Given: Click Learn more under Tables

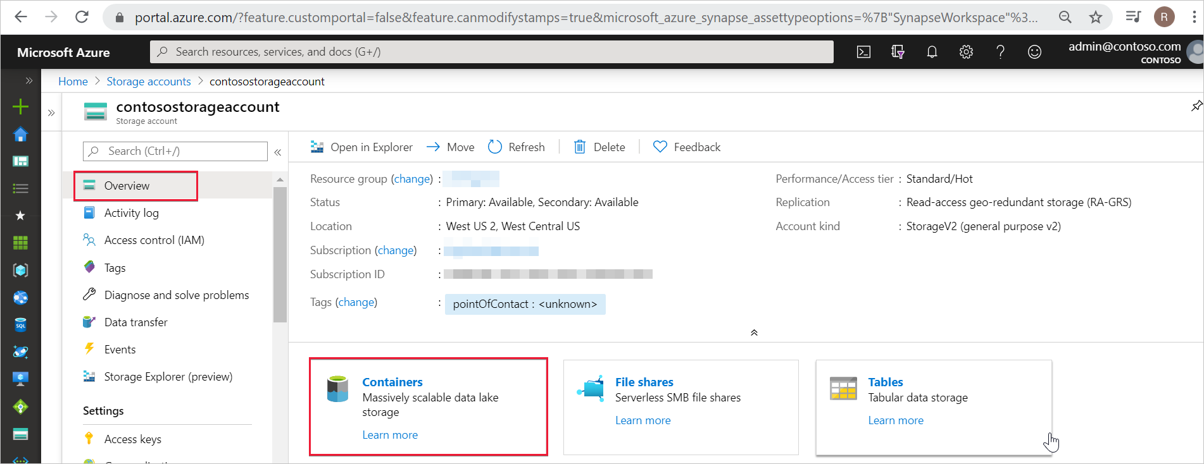Looking at the screenshot, I should [x=896, y=420].
